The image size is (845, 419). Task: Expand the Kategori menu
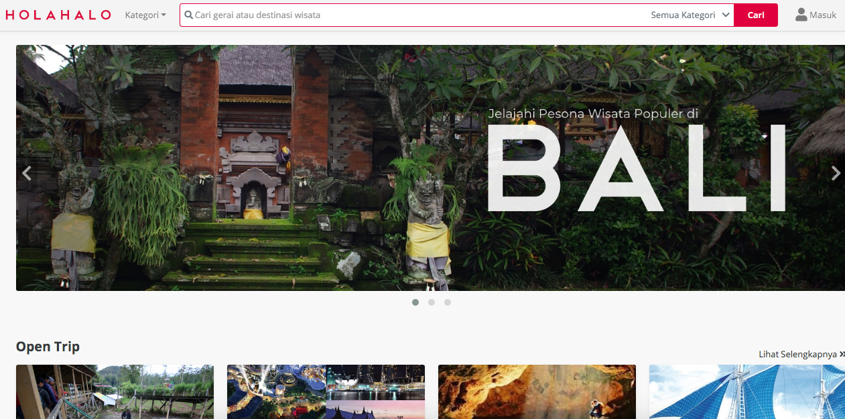tap(145, 15)
